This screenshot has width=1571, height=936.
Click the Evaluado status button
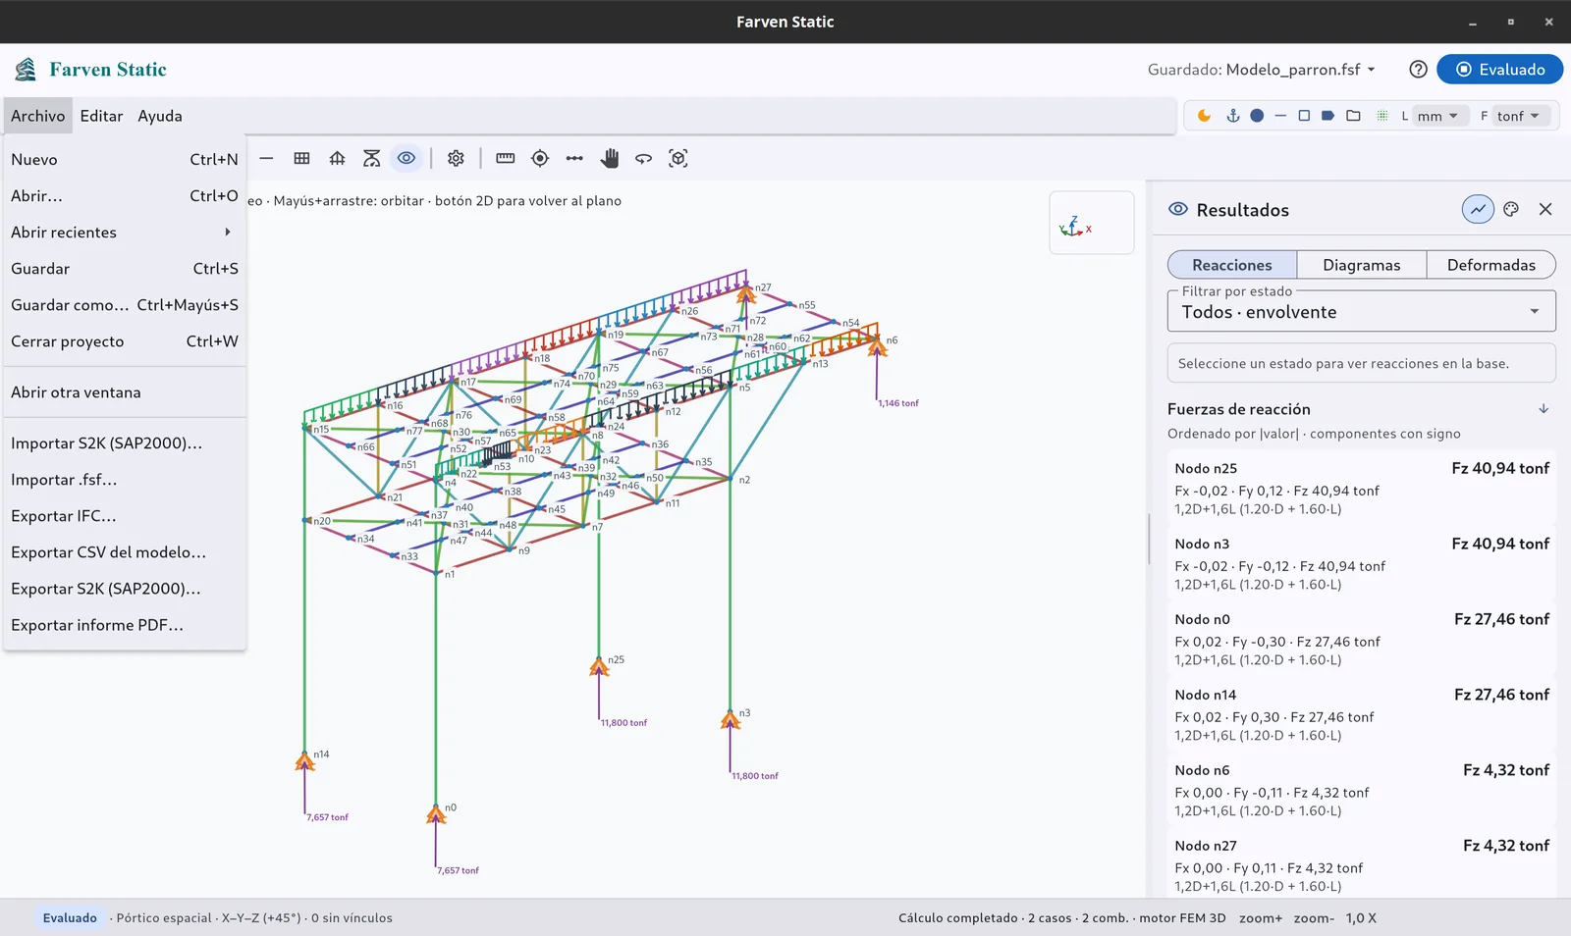click(x=1500, y=70)
